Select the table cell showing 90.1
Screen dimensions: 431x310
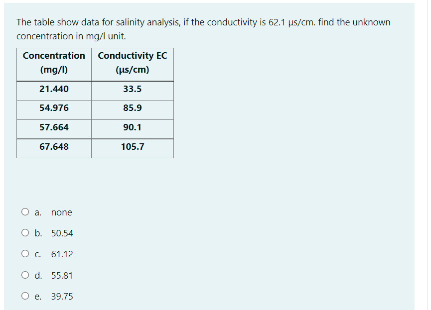click(x=132, y=127)
